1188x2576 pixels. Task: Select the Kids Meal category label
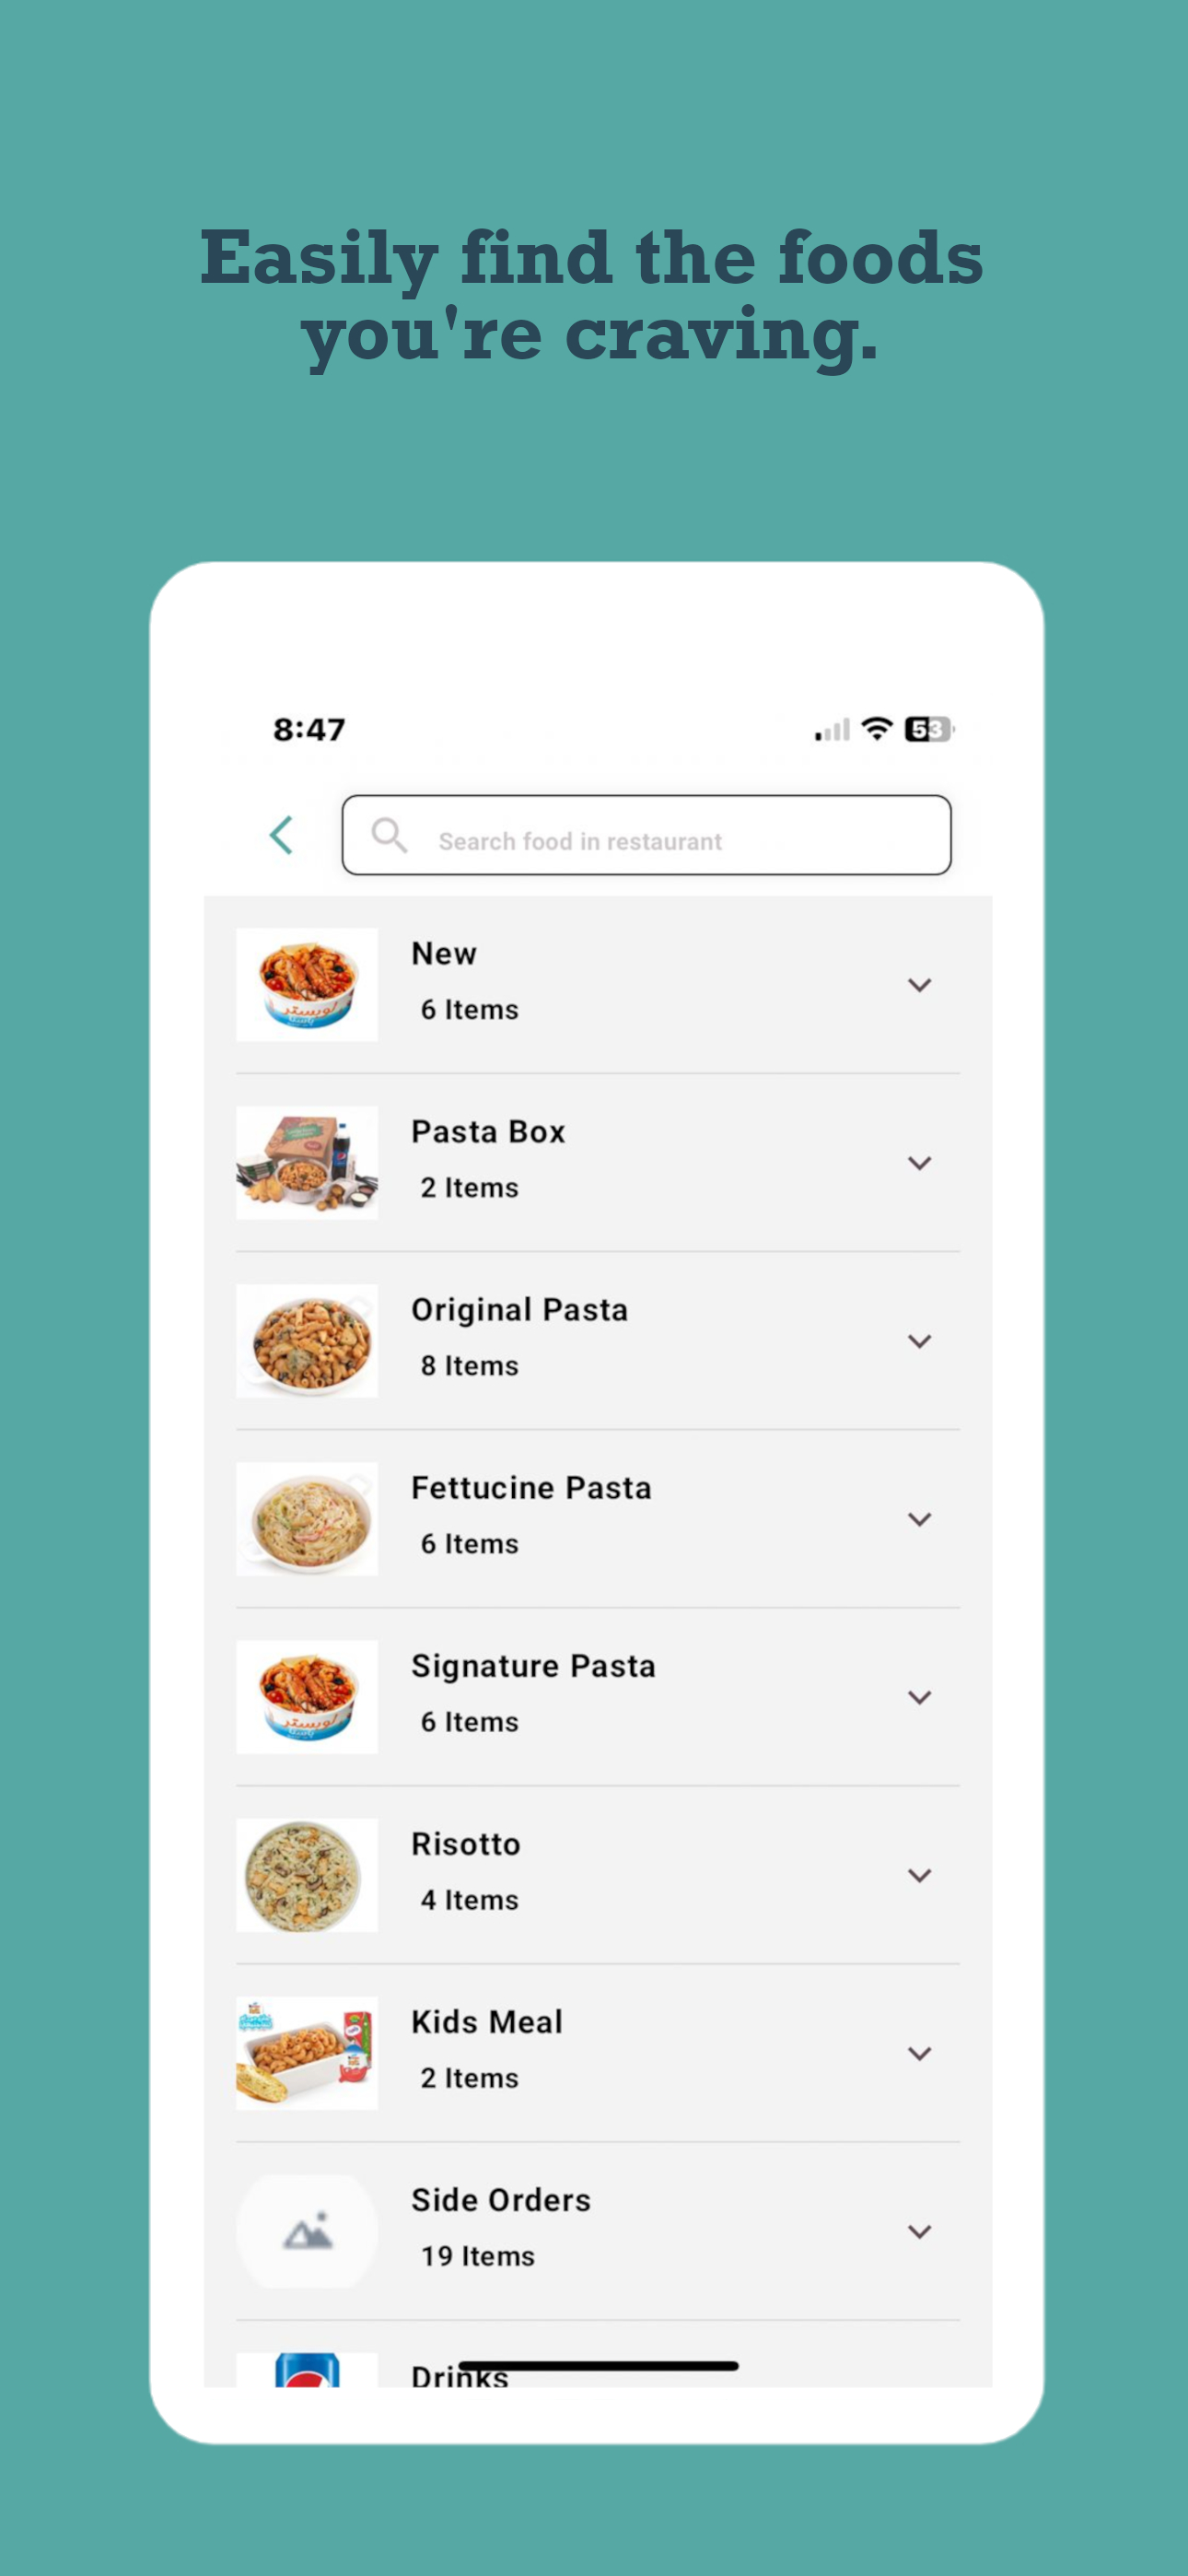487,2021
